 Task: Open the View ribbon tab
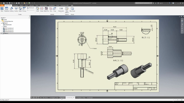[37, 5]
